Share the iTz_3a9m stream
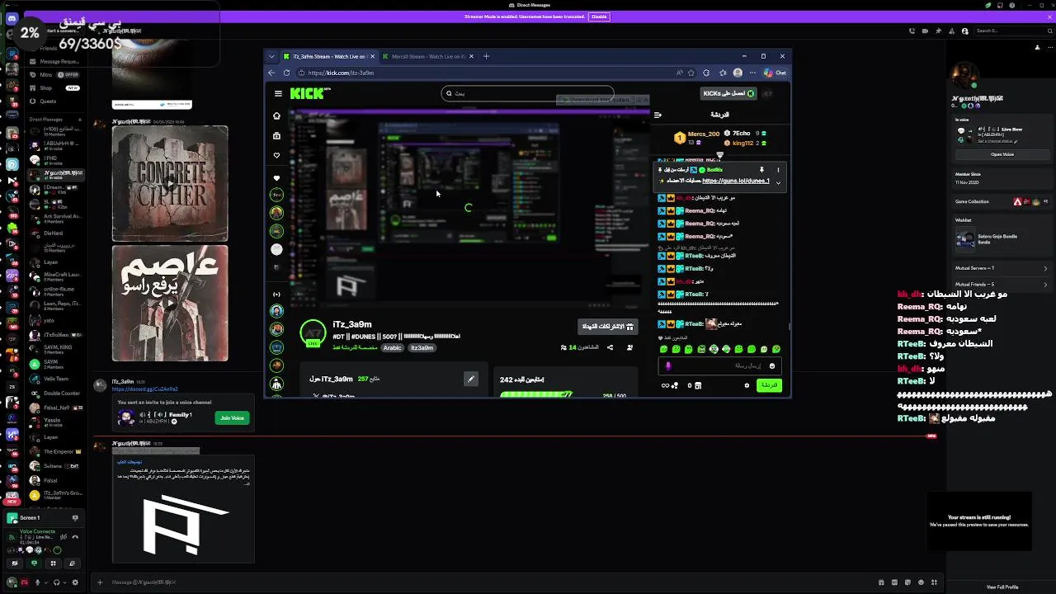 [x=610, y=347]
